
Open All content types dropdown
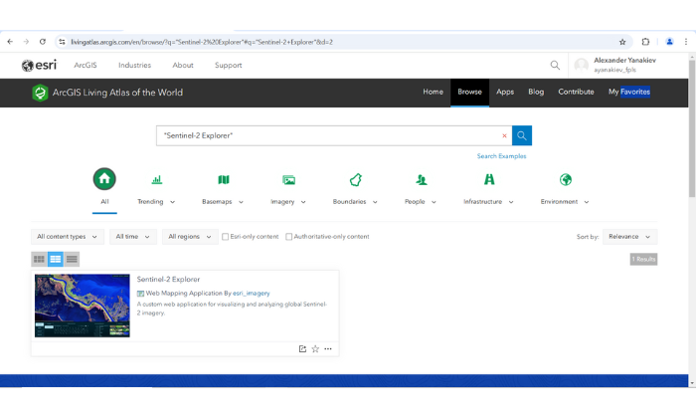(68, 237)
